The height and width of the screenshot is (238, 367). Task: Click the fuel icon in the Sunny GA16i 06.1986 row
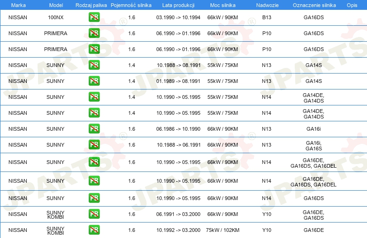(94, 129)
